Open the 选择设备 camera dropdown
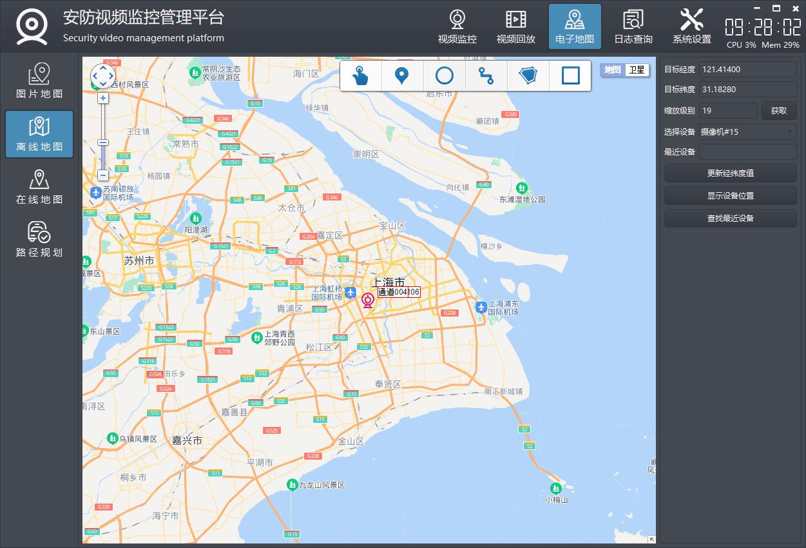The image size is (806, 548). (x=747, y=132)
